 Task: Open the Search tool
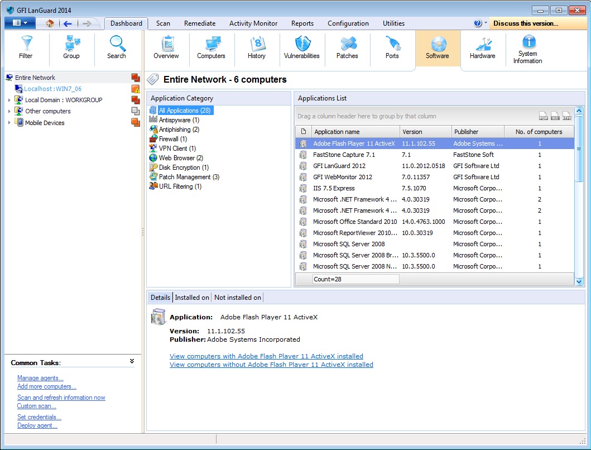(x=117, y=47)
